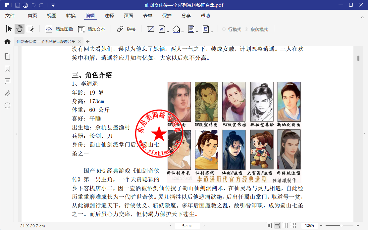The image size is (368, 230).
Task: Switch to two-page view
Action: click(x=285, y=226)
